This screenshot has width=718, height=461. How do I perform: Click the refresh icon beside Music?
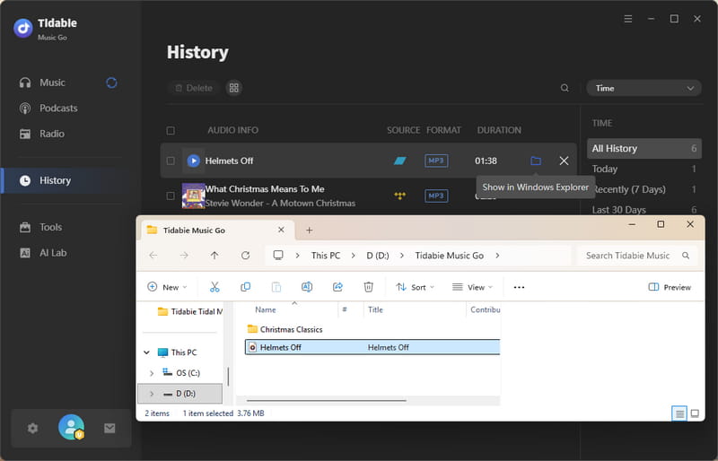tap(111, 83)
